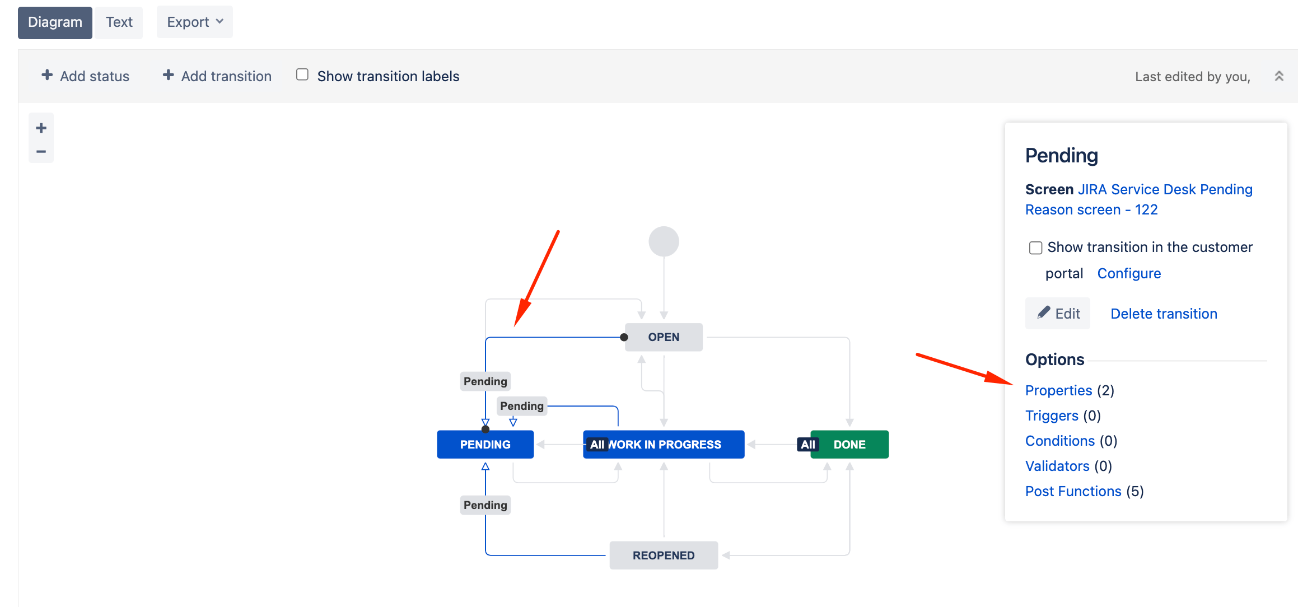Open Properties (2) in the Options list
The image size is (1298, 607).
pos(1058,390)
